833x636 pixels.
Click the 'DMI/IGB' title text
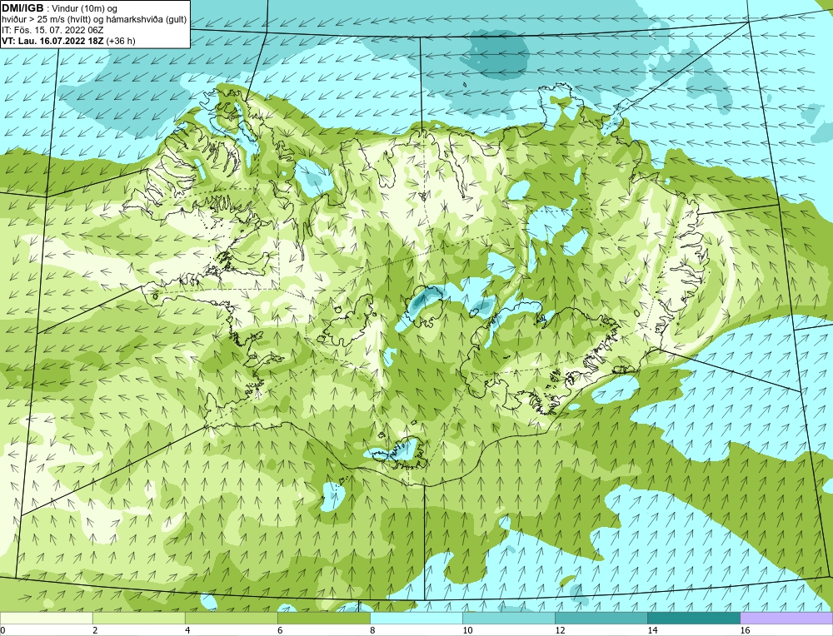[22, 8]
